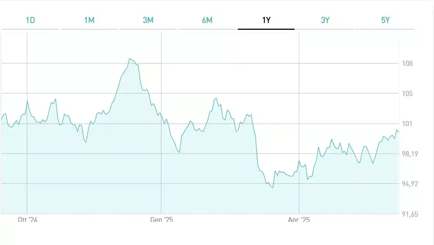
Task: Click the 105 y-axis price label
Action: coord(407,94)
